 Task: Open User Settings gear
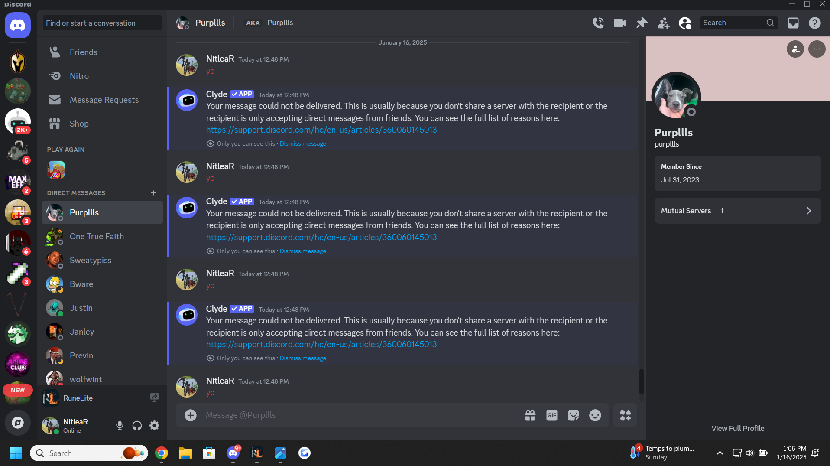[154, 426]
